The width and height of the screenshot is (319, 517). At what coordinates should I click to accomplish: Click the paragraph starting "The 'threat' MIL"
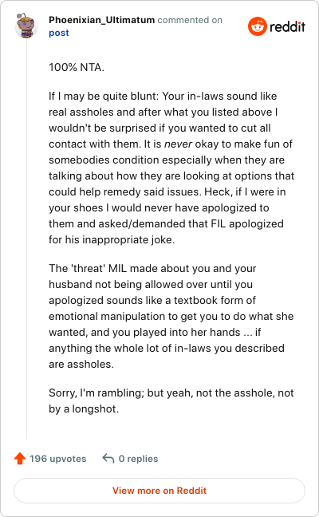(171, 316)
